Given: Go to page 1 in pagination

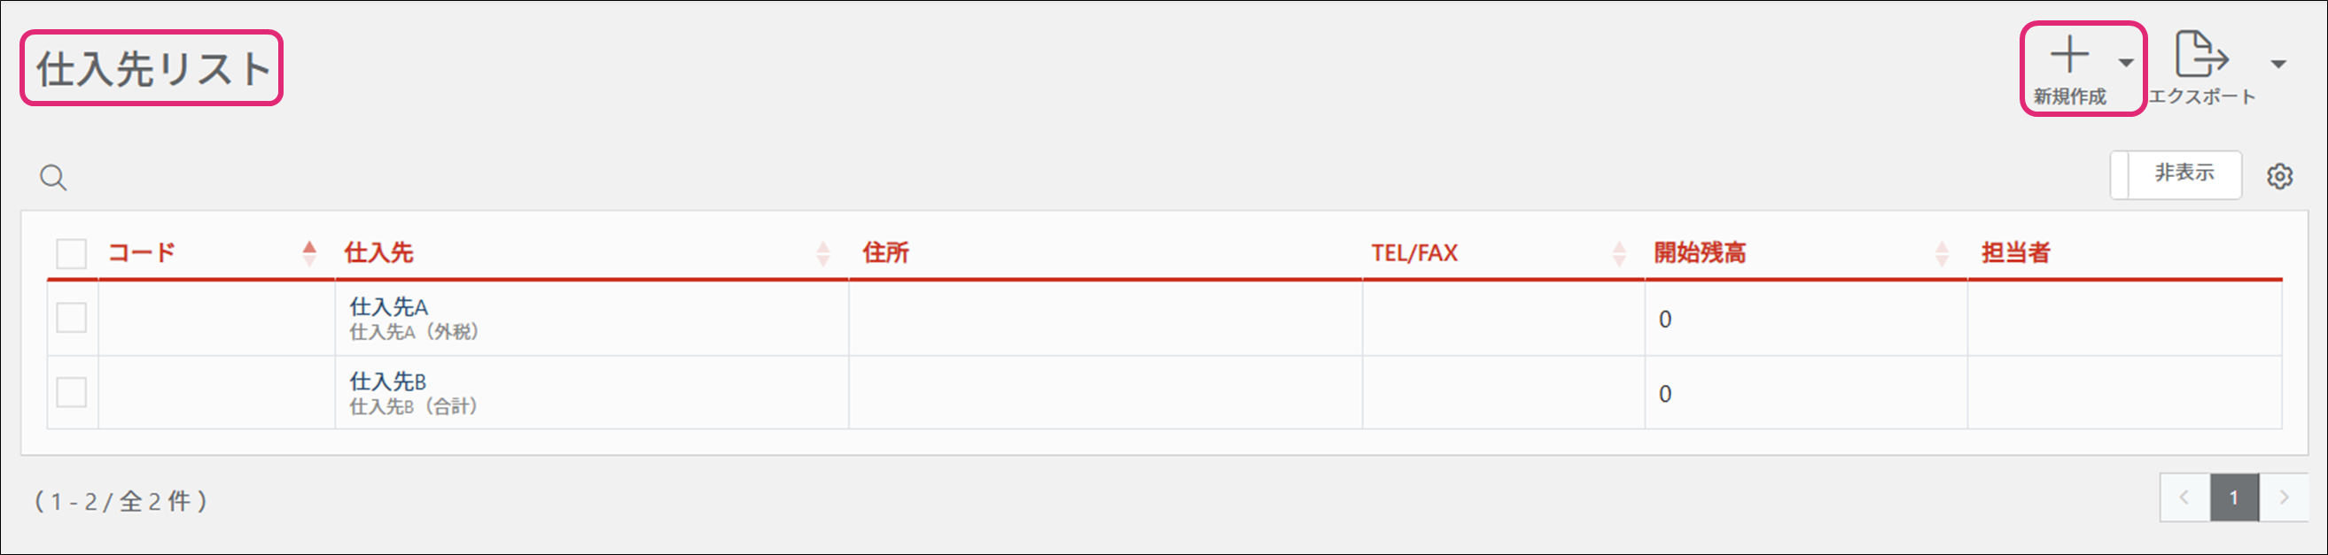Looking at the screenshot, I should (x=2234, y=497).
